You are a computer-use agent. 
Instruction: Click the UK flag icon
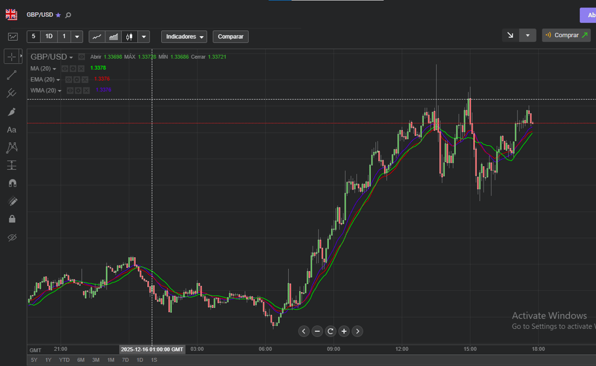pos(12,15)
